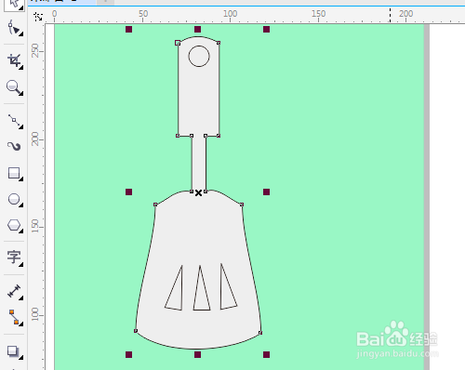Open the Polygon tool flyout arrow
Screen dimensions: 465x370
click(x=21, y=231)
